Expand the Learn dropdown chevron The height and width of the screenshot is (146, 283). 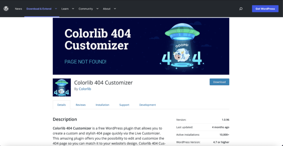pos(73,8)
